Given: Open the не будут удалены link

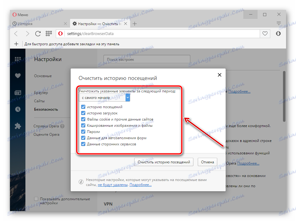Looking at the screenshot, I should pos(113,185).
